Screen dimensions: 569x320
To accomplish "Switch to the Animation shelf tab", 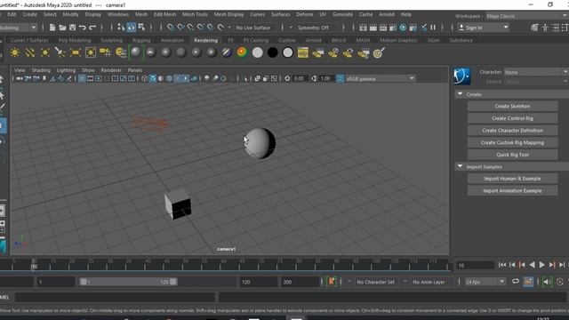I will point(172,40).
